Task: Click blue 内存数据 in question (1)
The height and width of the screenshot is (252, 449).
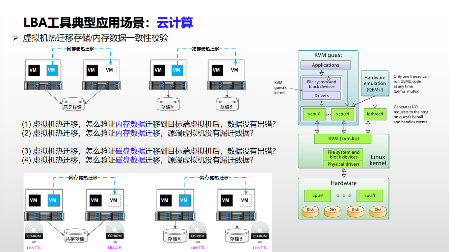Action: tap(130, 124)
